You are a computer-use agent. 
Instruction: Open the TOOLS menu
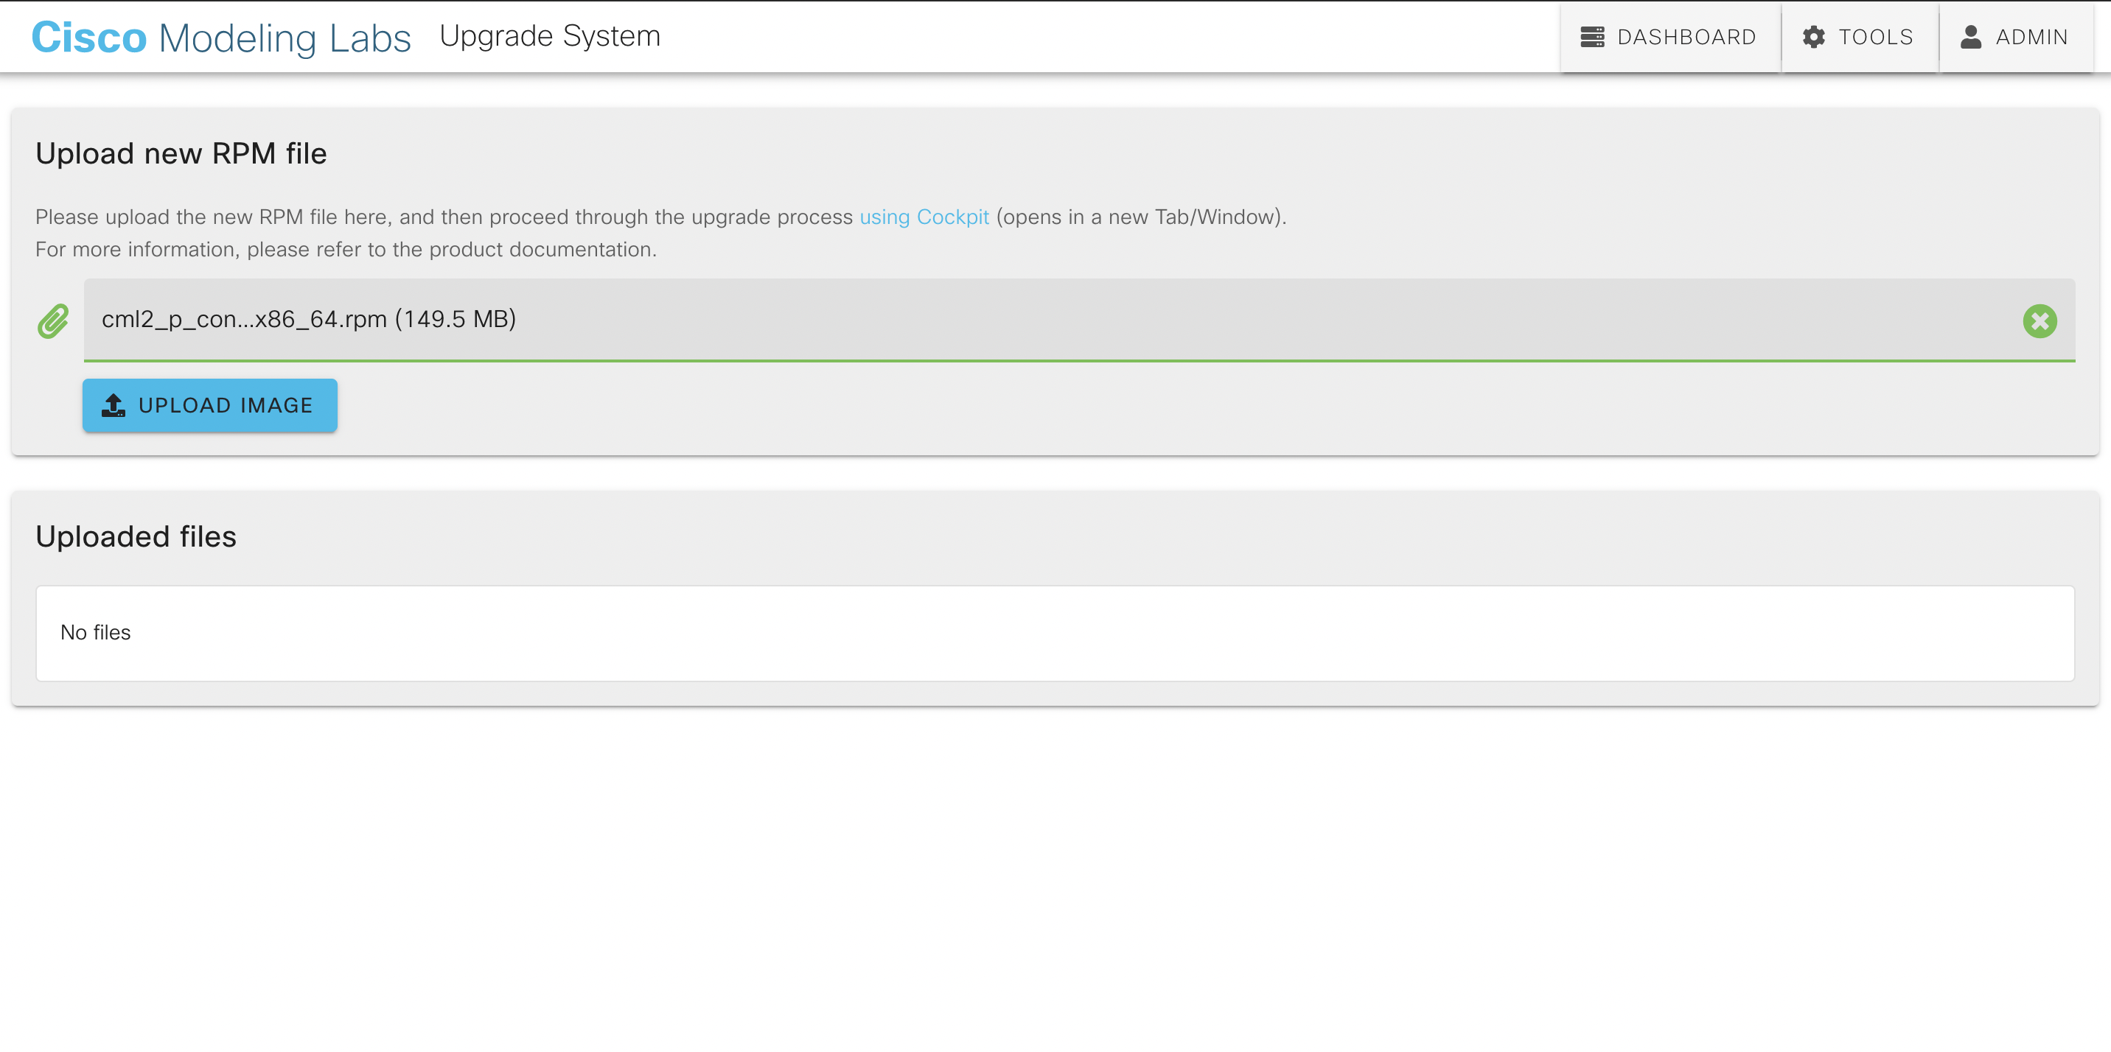pyautogui.click(x=1875, y=37)
